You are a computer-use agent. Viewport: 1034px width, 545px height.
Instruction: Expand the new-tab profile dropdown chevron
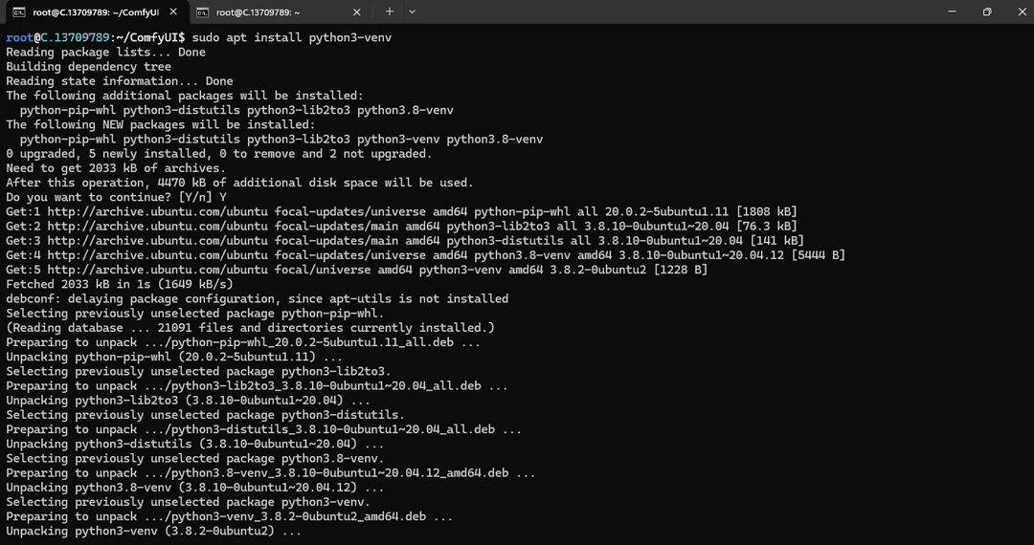point(412,11)
